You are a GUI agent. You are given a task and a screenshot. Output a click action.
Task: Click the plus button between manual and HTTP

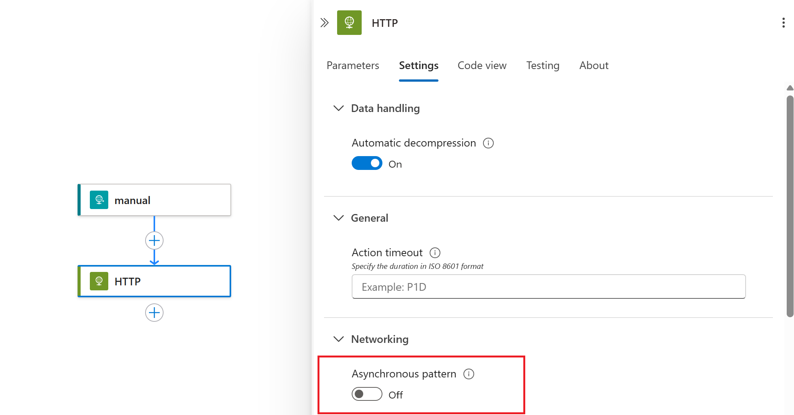click(x=154, y=240)
